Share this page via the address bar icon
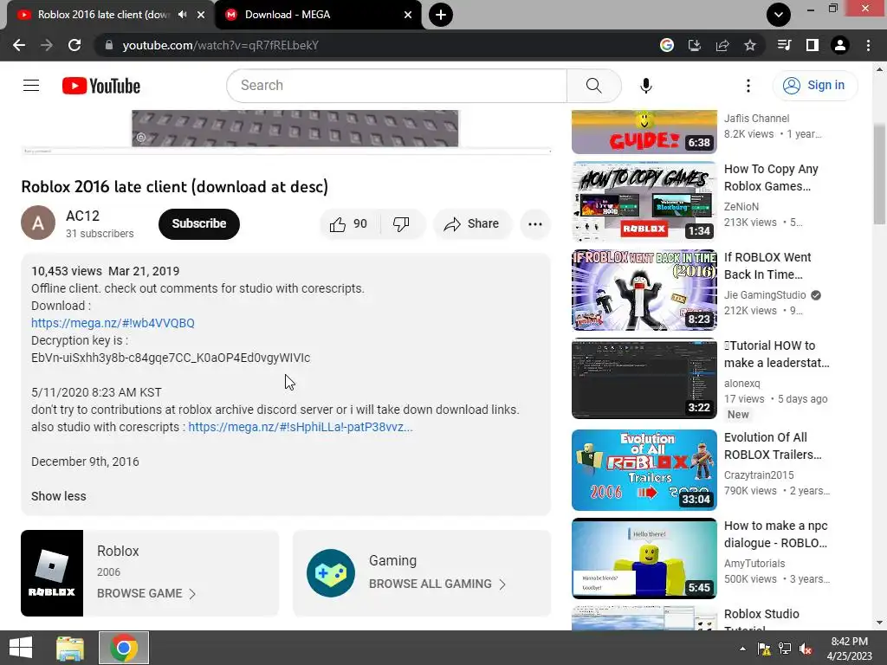This screenshot has width=887, height=665. pos(722,45)
